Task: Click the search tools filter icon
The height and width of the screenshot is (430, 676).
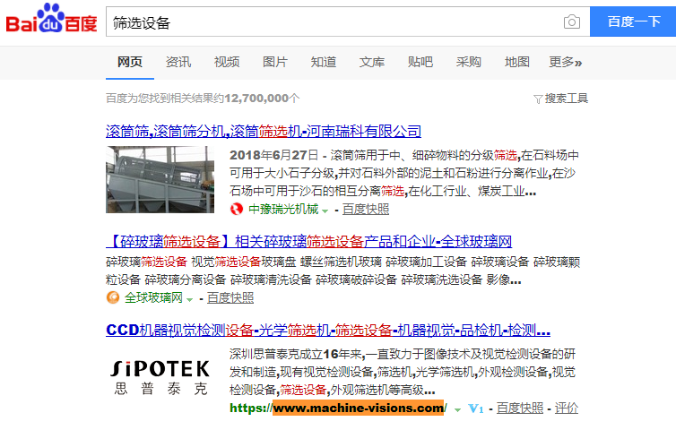Action: (538, 99)
